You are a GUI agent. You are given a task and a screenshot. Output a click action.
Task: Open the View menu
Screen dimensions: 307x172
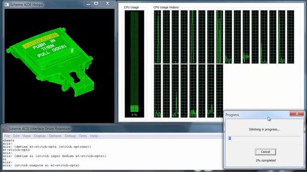pyautogui.click(x=27, y=136)
